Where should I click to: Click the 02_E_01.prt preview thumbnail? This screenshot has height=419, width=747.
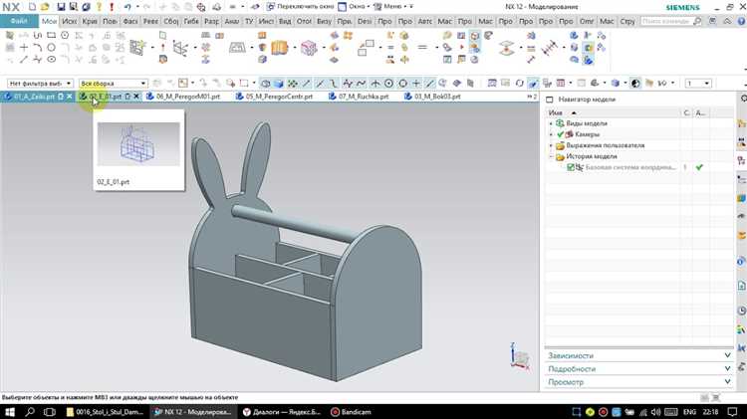click(x=138, y=143)
